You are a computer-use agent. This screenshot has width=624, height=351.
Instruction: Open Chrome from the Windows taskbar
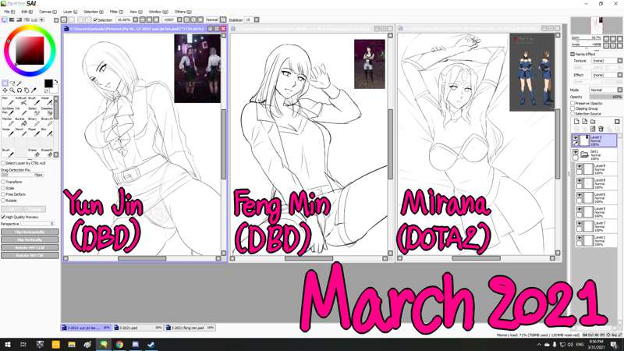pyautogui.click(x=119, y=344)
